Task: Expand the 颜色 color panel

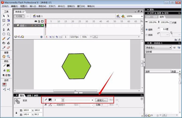Action: pyautogui.click(x=148, y=10)
